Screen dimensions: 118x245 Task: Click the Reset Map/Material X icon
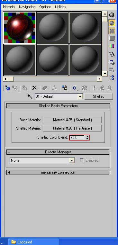click(34, 88)
